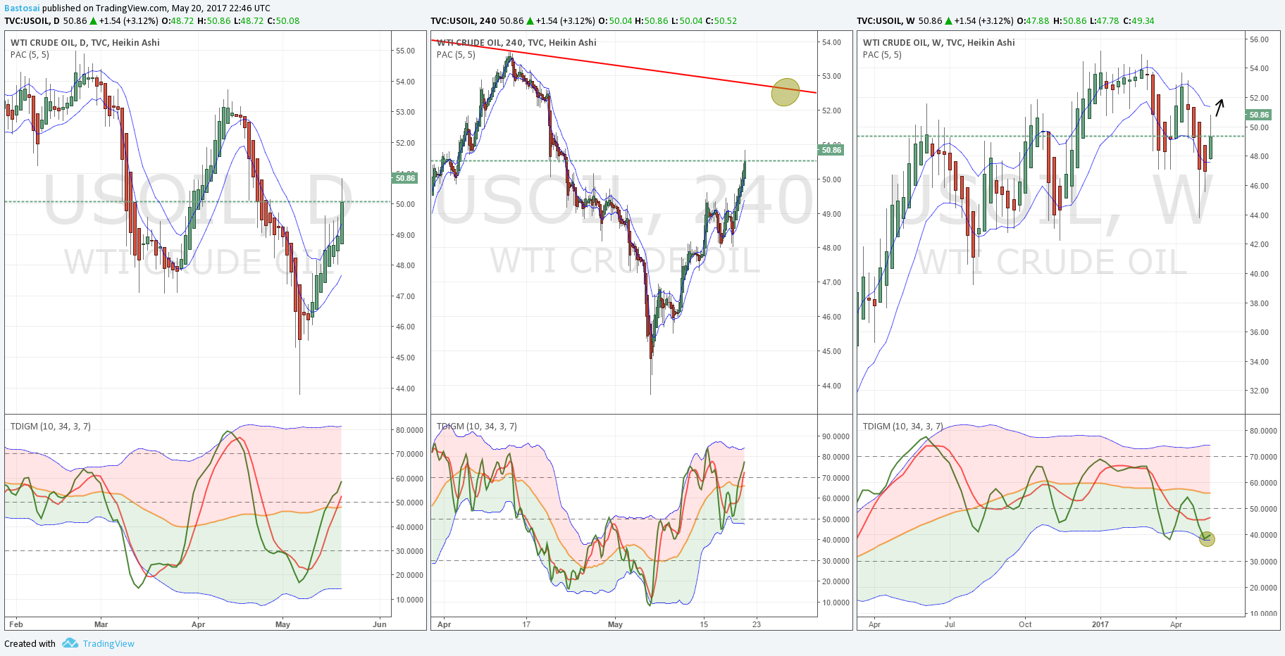
Task: Click the 240 chart C:50.52 close value
Action: point(721,20)
